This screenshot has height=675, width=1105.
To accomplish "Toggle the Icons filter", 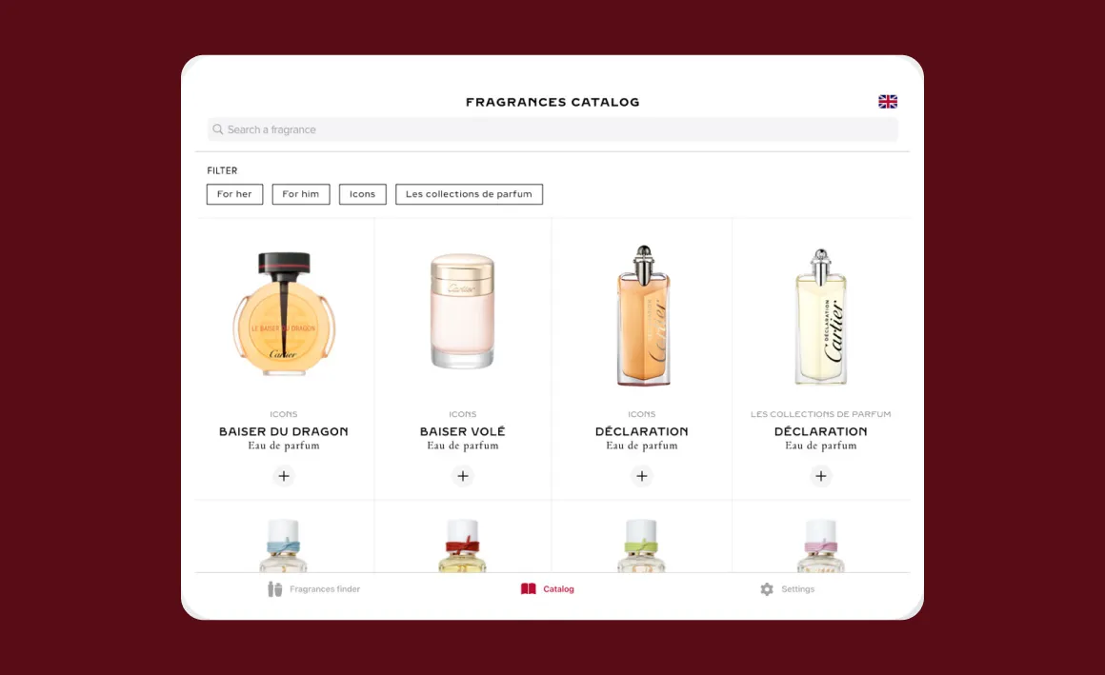I will 362,194.
